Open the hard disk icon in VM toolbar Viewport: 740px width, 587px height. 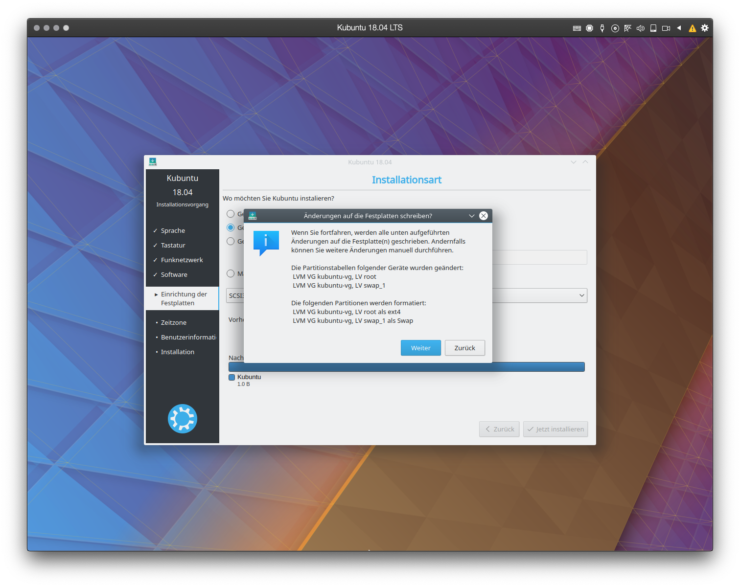pos(653,28)
